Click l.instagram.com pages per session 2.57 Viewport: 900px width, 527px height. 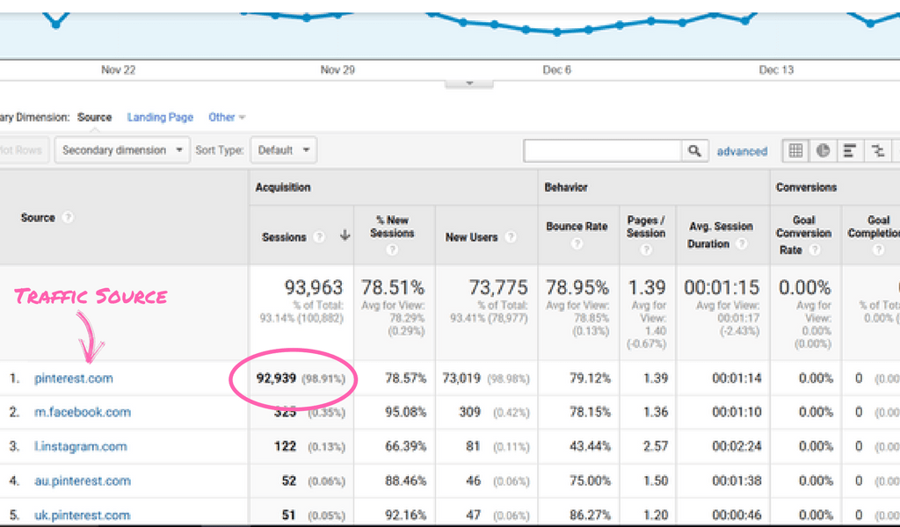[656, 447]
